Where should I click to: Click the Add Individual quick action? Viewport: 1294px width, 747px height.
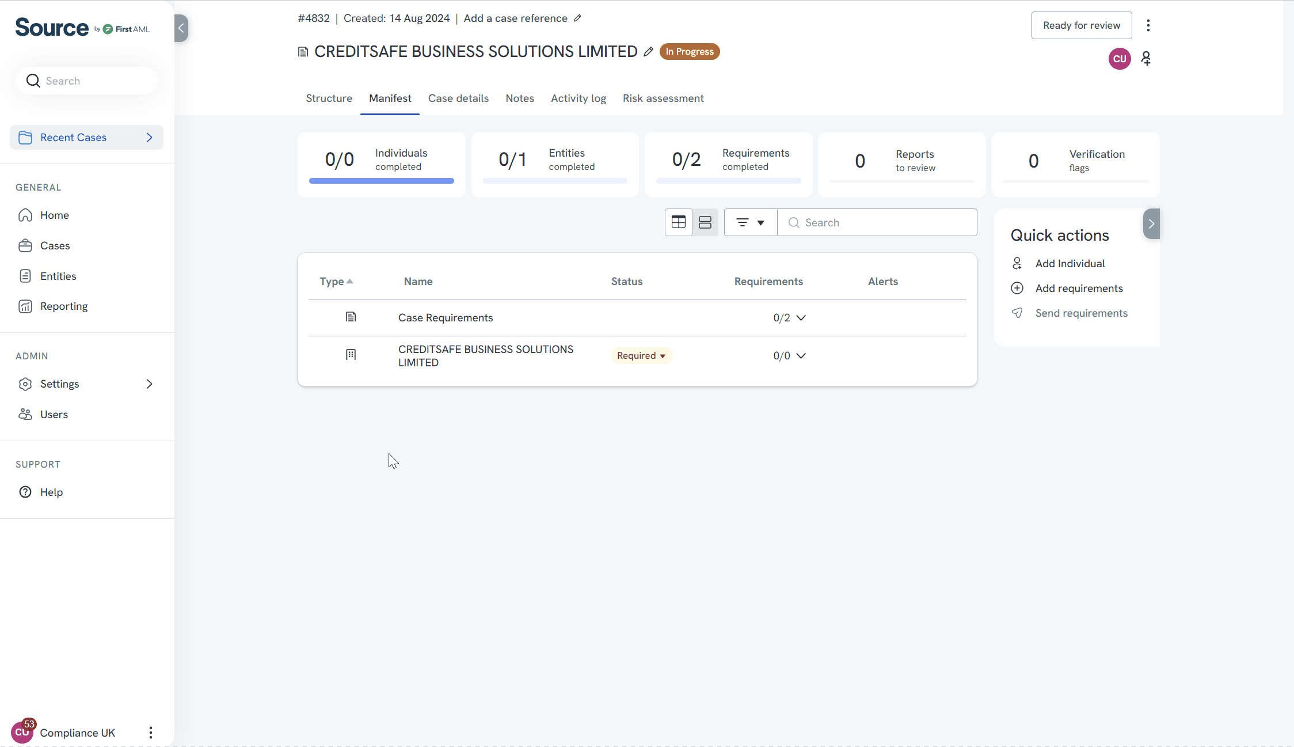pyautogui.click(x=1070, y=264)
